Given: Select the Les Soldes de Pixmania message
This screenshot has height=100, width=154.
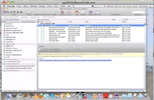Looking at the screenshot, I should pyautogui.click(x=91, y=29).
